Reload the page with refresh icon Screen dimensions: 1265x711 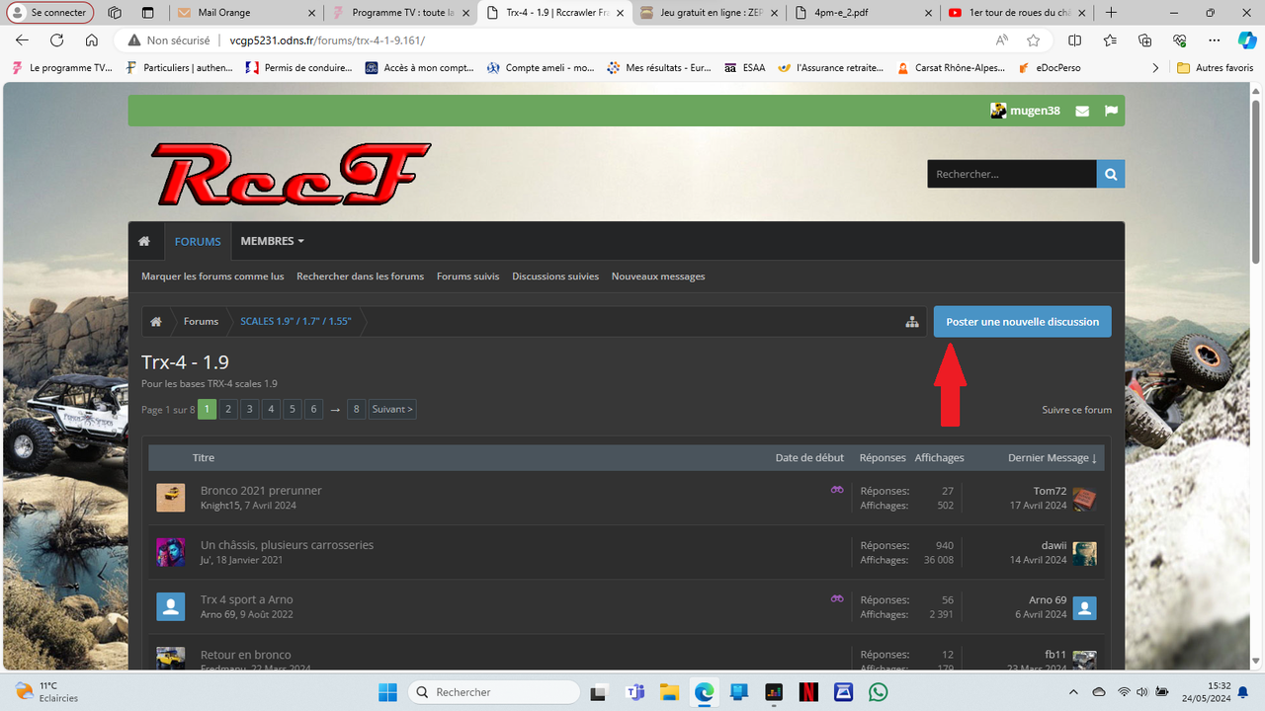pos(56,40)
